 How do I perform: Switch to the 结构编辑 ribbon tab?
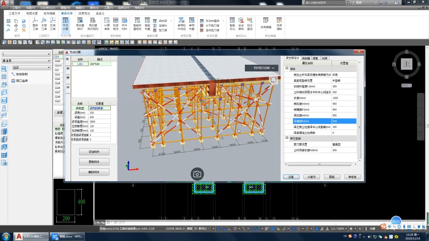[x=49, y=13]
